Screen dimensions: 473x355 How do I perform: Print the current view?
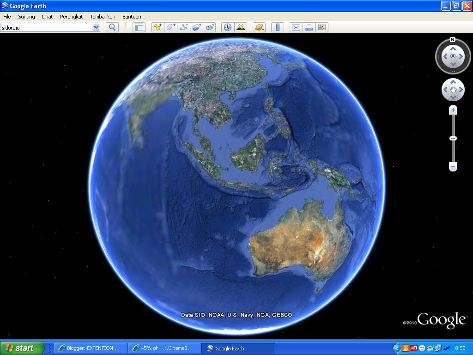point(309,27)
